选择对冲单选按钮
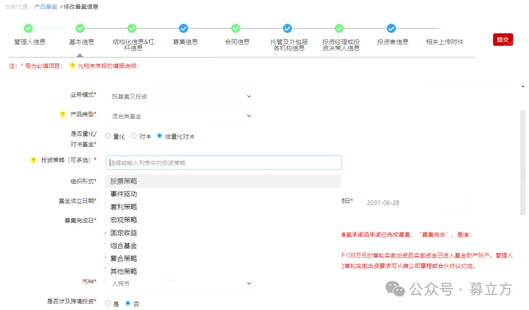The image size is (529, 310). pos(133,136)
